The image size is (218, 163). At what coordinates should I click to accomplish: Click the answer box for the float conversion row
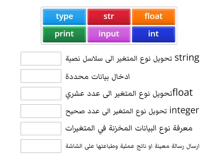pos(41,93)
